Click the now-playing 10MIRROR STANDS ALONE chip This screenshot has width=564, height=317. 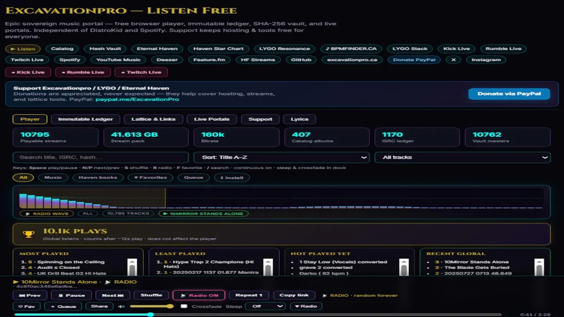(204, 214)
